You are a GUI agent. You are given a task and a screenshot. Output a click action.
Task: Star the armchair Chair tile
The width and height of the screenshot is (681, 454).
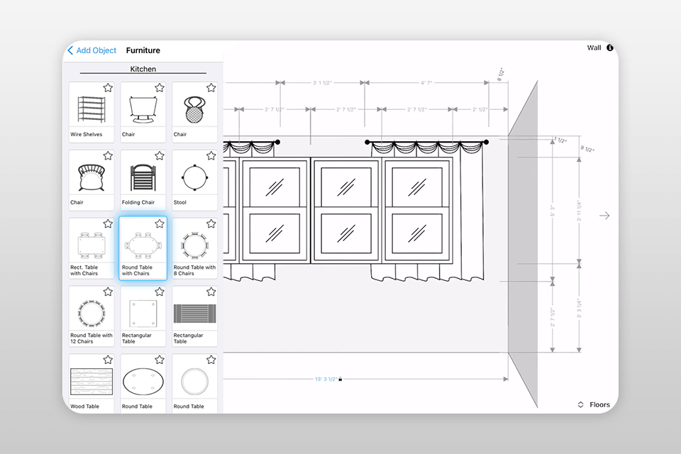click(160, 88)
